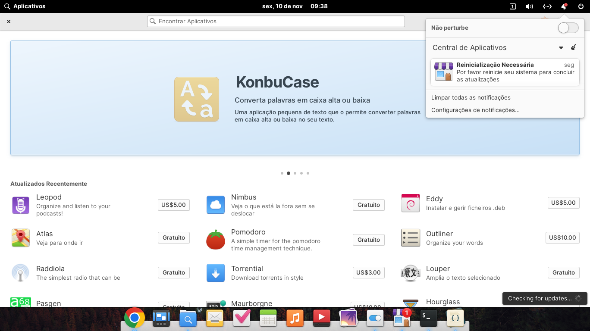Open the network indicator
Image resolution: width=590 pixels, height=331 pixels.
(x=547, y=6)
